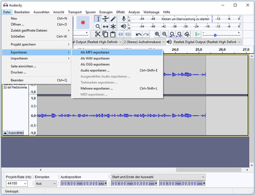Click Drucken ... entry
This screenshot has height=195, width=255.
point(37,72)
